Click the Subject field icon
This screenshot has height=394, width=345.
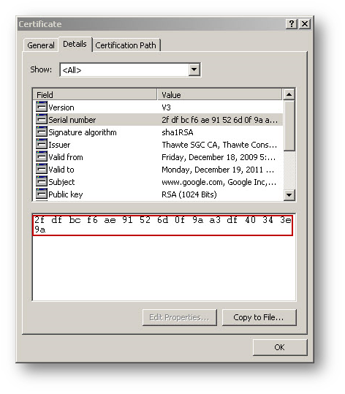[x=42, y=181]
